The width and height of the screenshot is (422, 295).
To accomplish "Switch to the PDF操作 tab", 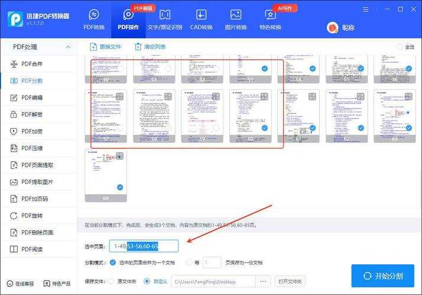I will click(128, 19).
